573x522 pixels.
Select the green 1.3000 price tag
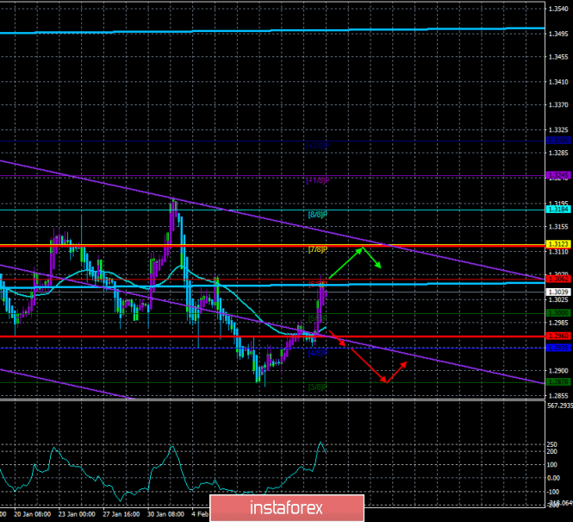click(558, 312)
